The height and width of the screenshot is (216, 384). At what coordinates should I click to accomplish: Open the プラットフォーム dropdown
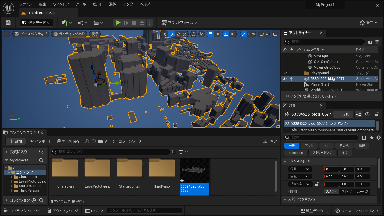(179, 23)
